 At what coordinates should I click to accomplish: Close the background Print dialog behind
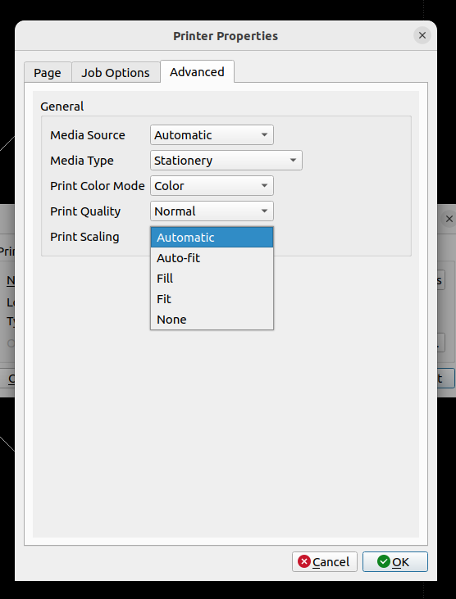[449, 219]
